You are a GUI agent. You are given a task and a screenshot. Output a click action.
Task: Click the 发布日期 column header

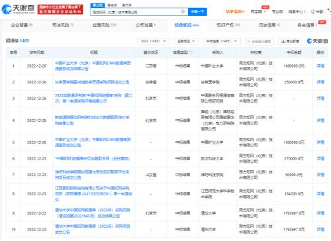(37, 52)
